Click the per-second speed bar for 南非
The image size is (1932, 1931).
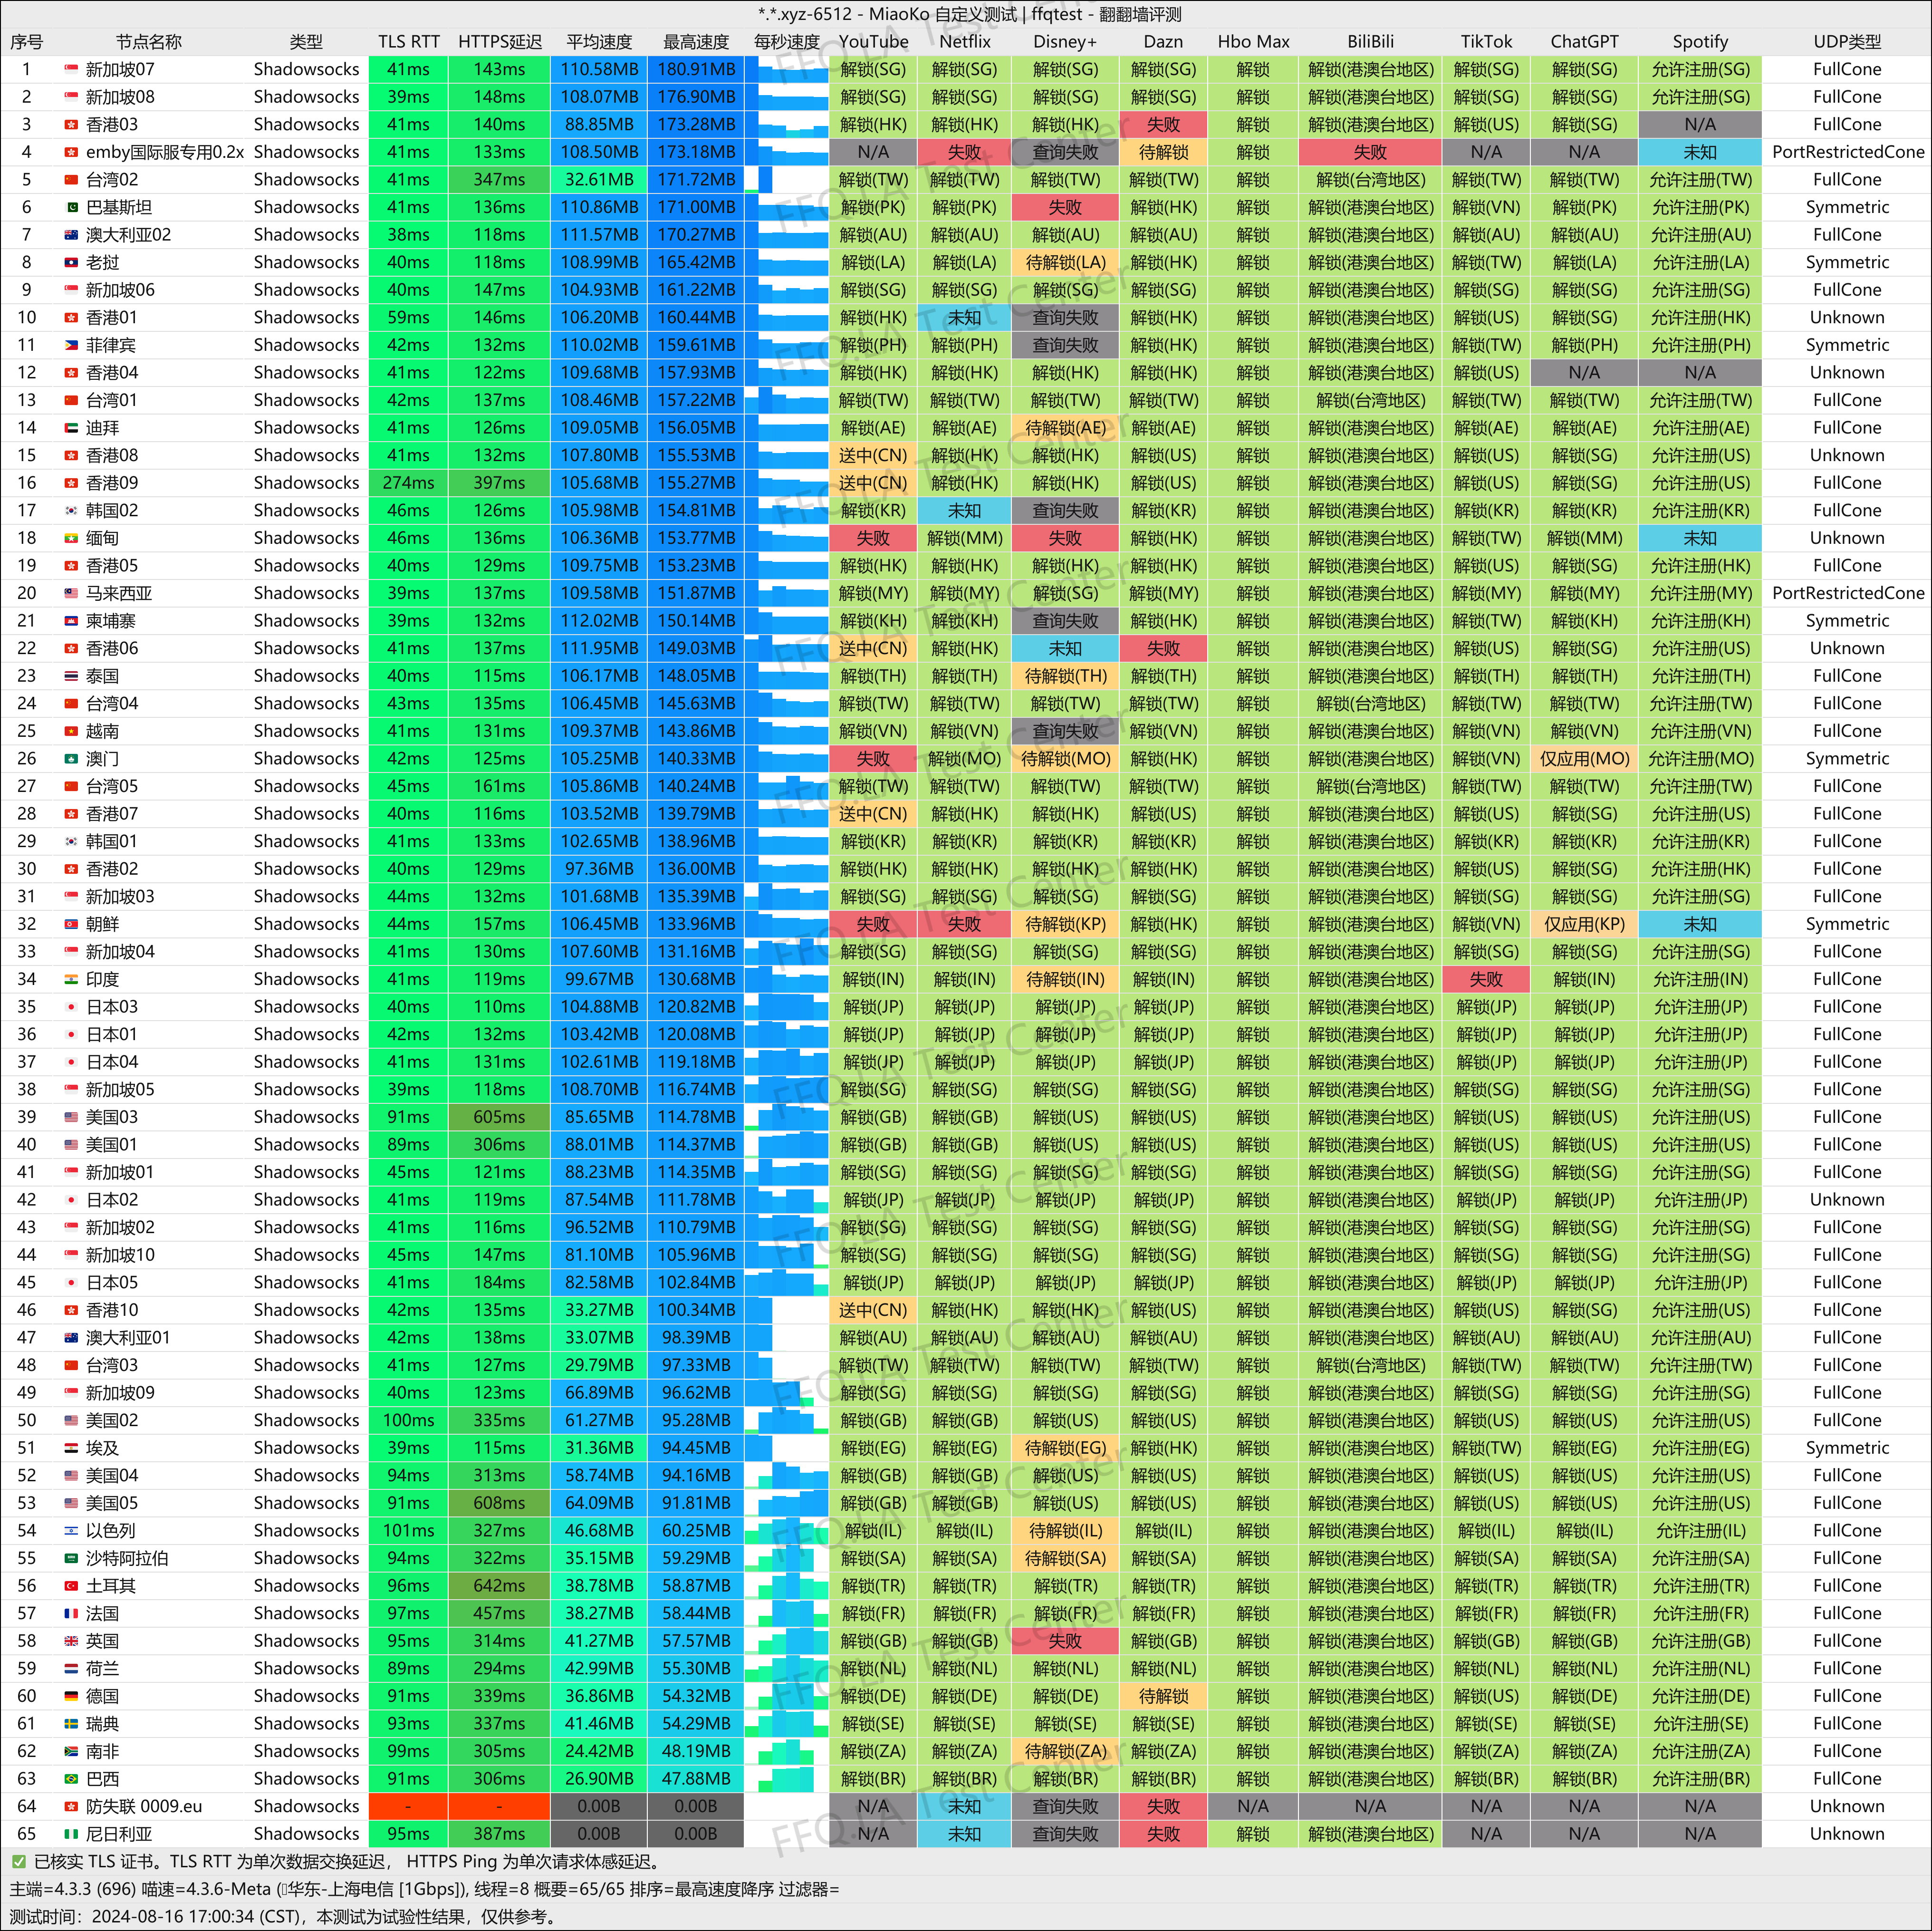point(787,1751)
